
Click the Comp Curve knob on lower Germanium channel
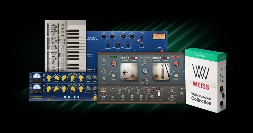point(73,89)
